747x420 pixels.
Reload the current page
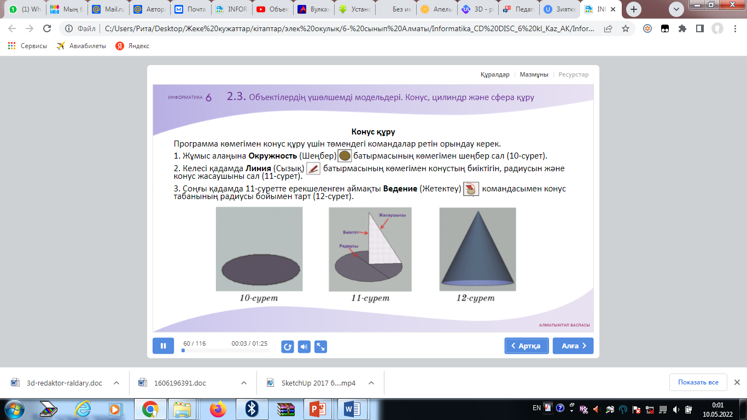[x=47, y=28]
